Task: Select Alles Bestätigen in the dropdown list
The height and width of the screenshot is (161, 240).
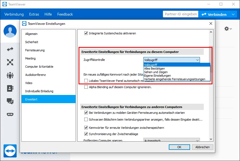Action: [x=177, y=68]
